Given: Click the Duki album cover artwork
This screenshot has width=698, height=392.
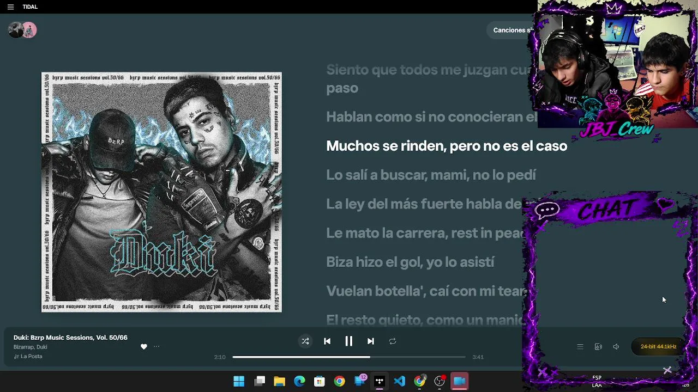Looking at the screenshot, I should (161, 192).
